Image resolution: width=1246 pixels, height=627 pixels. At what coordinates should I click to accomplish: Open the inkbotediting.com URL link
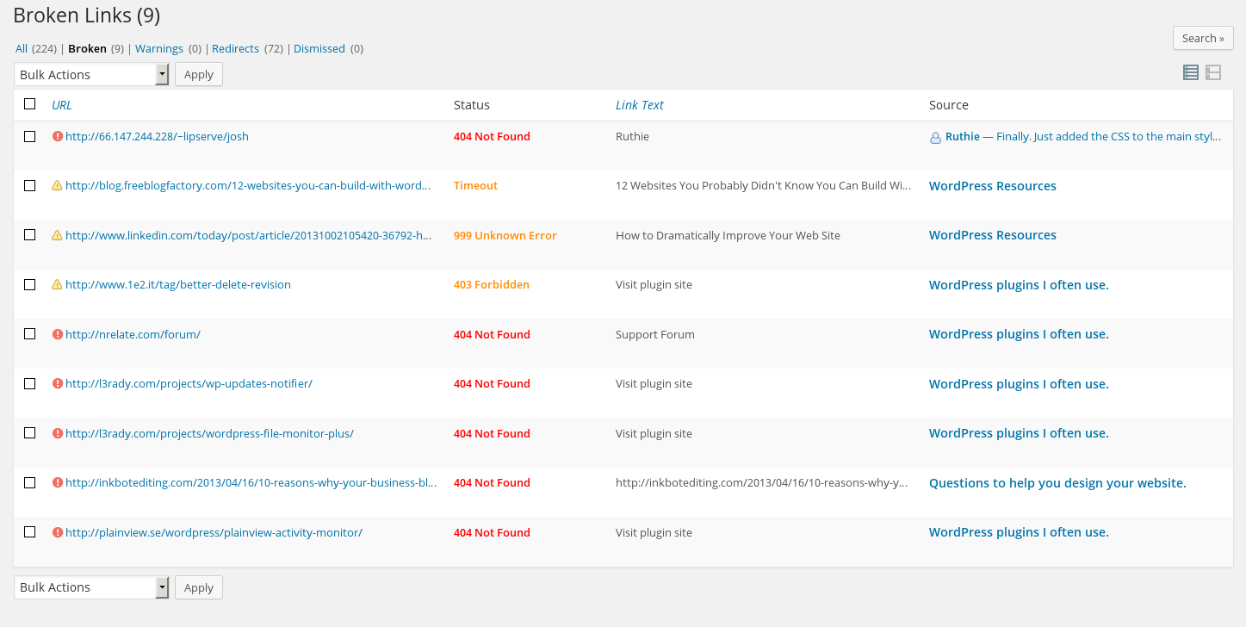click(x=251, y=482)
